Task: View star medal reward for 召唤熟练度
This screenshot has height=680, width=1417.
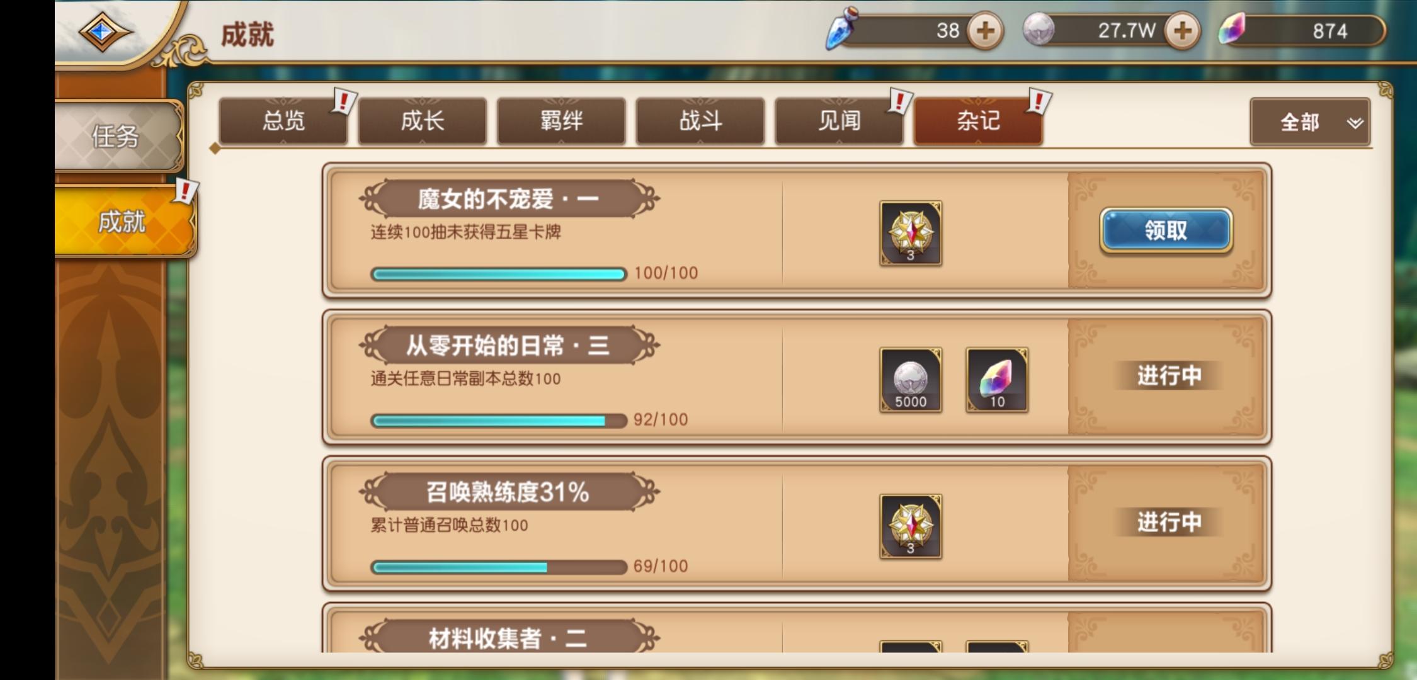Action: (x=911, y=526)
